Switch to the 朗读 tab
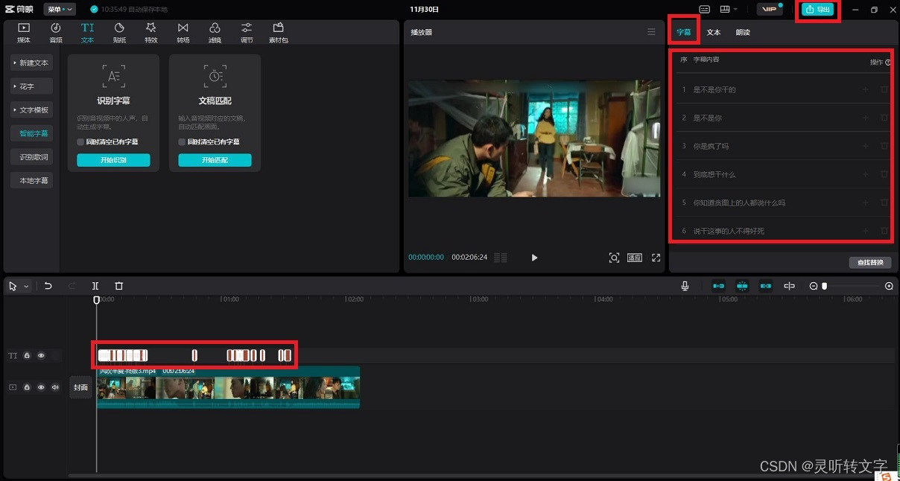The height and width of the screenshot is (481, 900). [x=743, y=32]
